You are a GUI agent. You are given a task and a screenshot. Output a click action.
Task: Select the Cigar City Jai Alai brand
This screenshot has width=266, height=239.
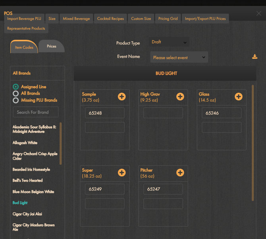(27, 214)
